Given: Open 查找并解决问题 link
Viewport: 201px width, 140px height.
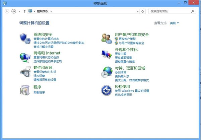Looking at the screenshot, I should click(x=44, y=47).
